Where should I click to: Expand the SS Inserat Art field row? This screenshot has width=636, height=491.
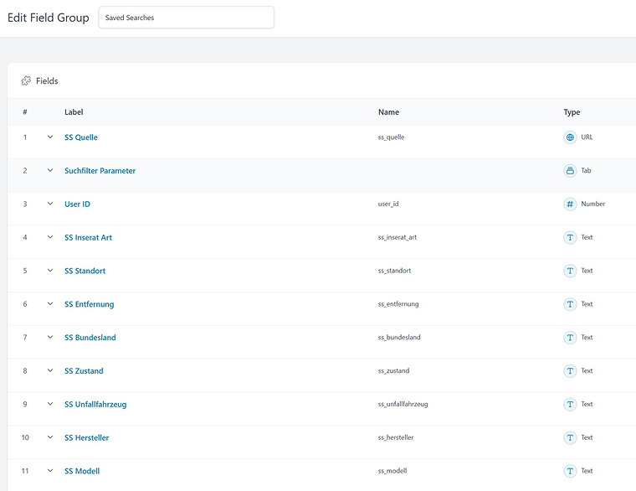point(50,237)
